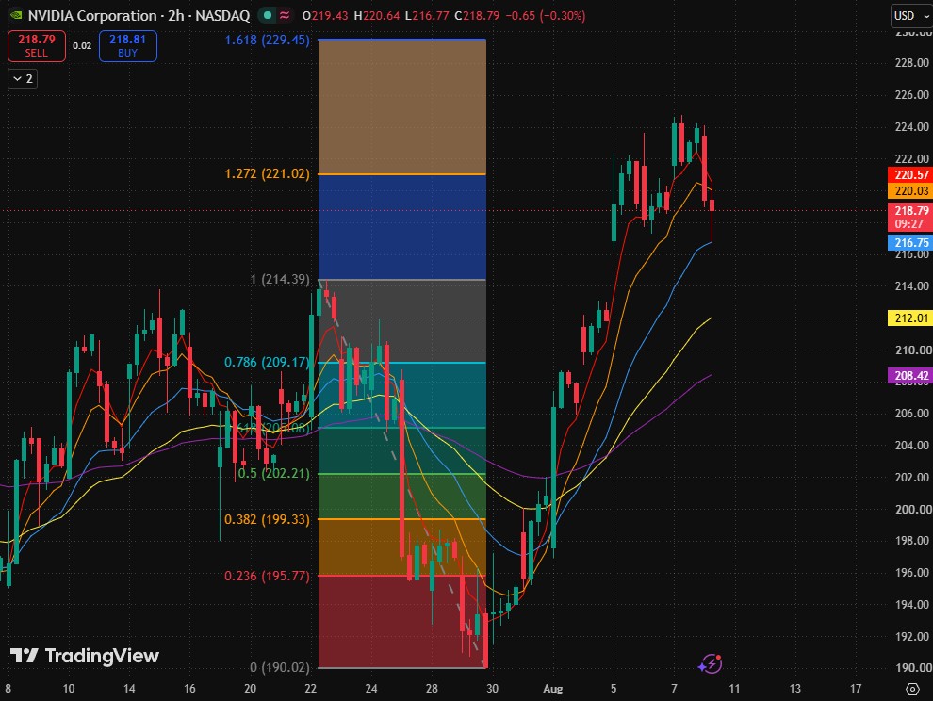
Task: Select the 1.618 (229.45) Fibonacci level label
Action: pyautogui.click(x=267, y=40)
